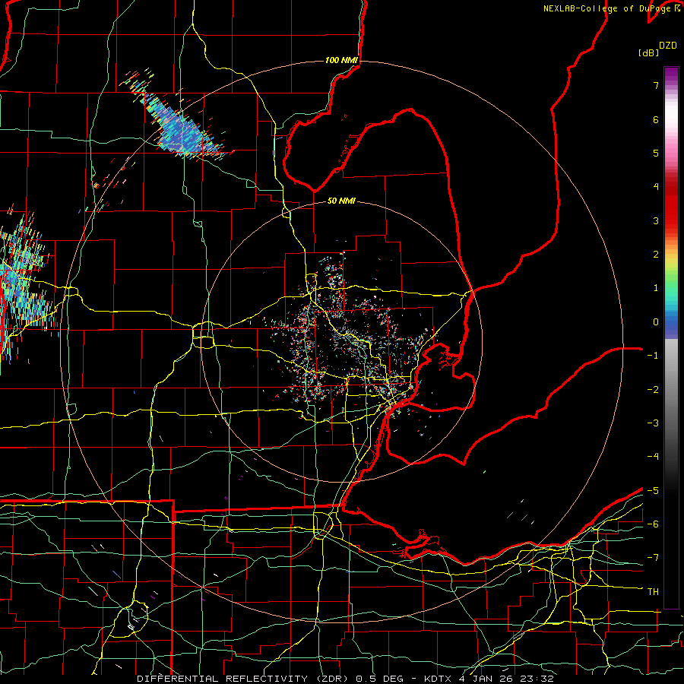Click the 1 value on color scale

coord(656,288)
